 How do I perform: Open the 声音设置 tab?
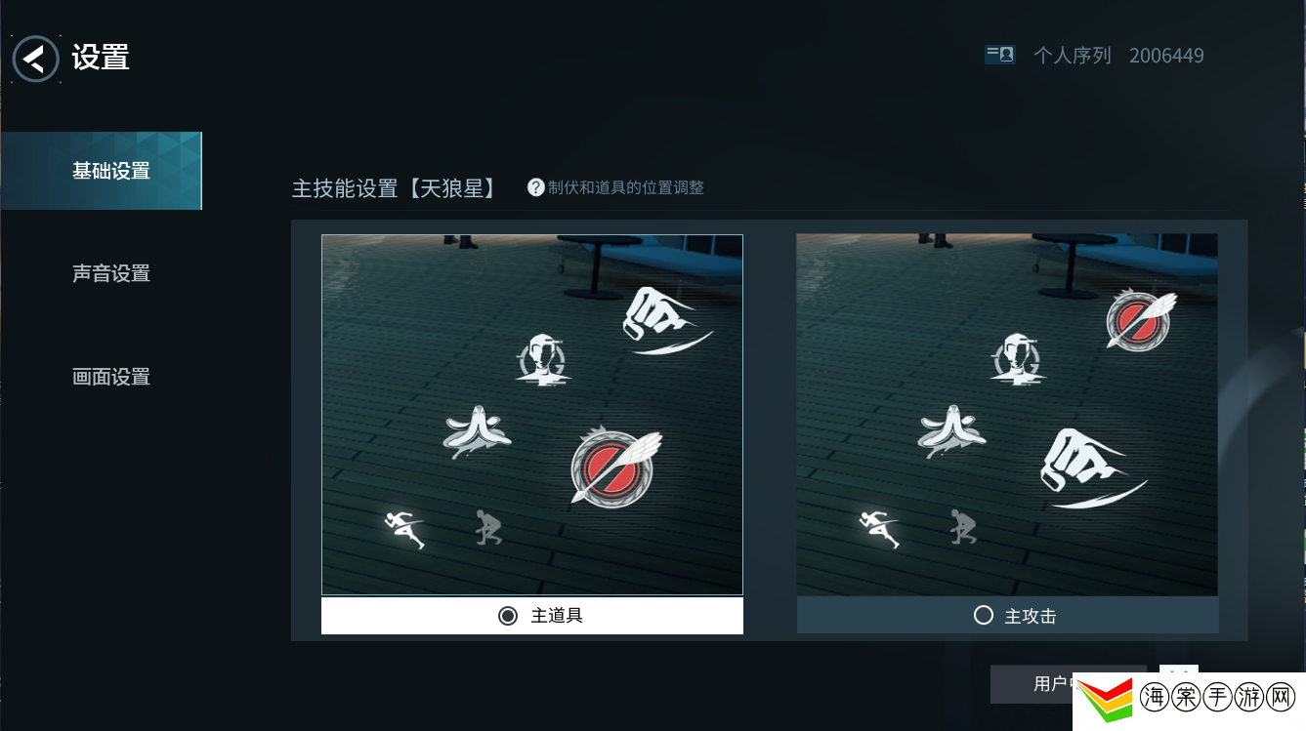(x=111, y=274)
